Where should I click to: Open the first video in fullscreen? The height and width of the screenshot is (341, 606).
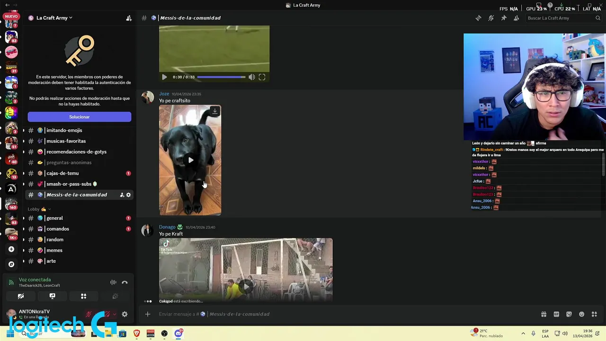coord(262,77)
